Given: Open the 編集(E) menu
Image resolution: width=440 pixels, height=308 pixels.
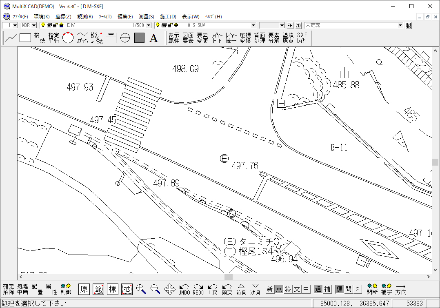Looking at the screenshot, I should click(x=125, y=17).
